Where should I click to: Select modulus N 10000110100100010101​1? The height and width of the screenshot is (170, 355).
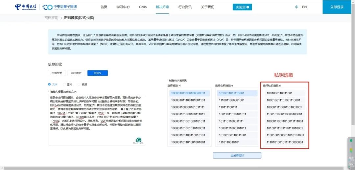pos(190,121)
